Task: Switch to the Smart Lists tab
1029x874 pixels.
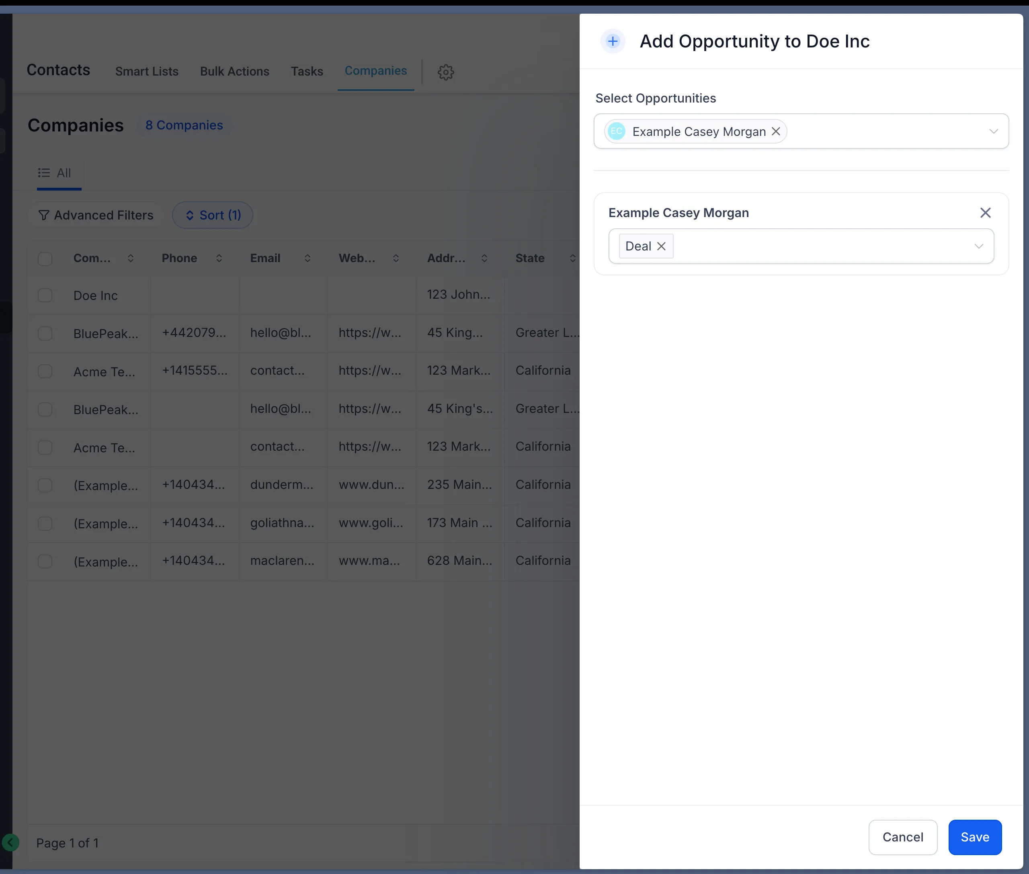Action: click(147, 71)
